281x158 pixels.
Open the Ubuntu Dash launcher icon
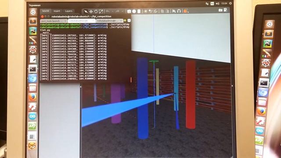pos(33,12)
